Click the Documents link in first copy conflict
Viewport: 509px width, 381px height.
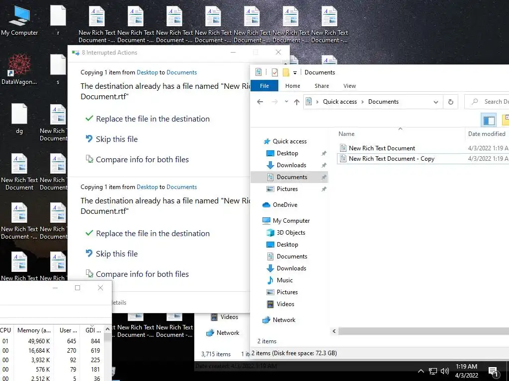[181, 72]
